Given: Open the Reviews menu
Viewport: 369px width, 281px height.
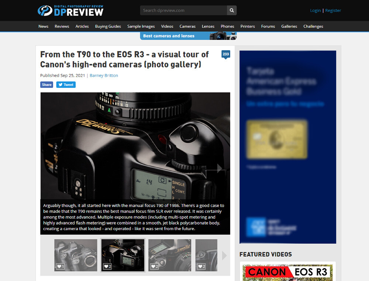Looking at the screenshot, I should (x=62, y=26).
